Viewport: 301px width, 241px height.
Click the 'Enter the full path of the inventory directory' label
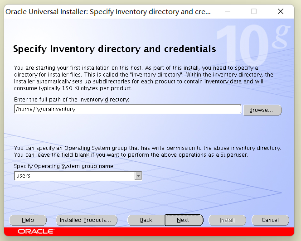pyautogui.click(x=72, y=100)
